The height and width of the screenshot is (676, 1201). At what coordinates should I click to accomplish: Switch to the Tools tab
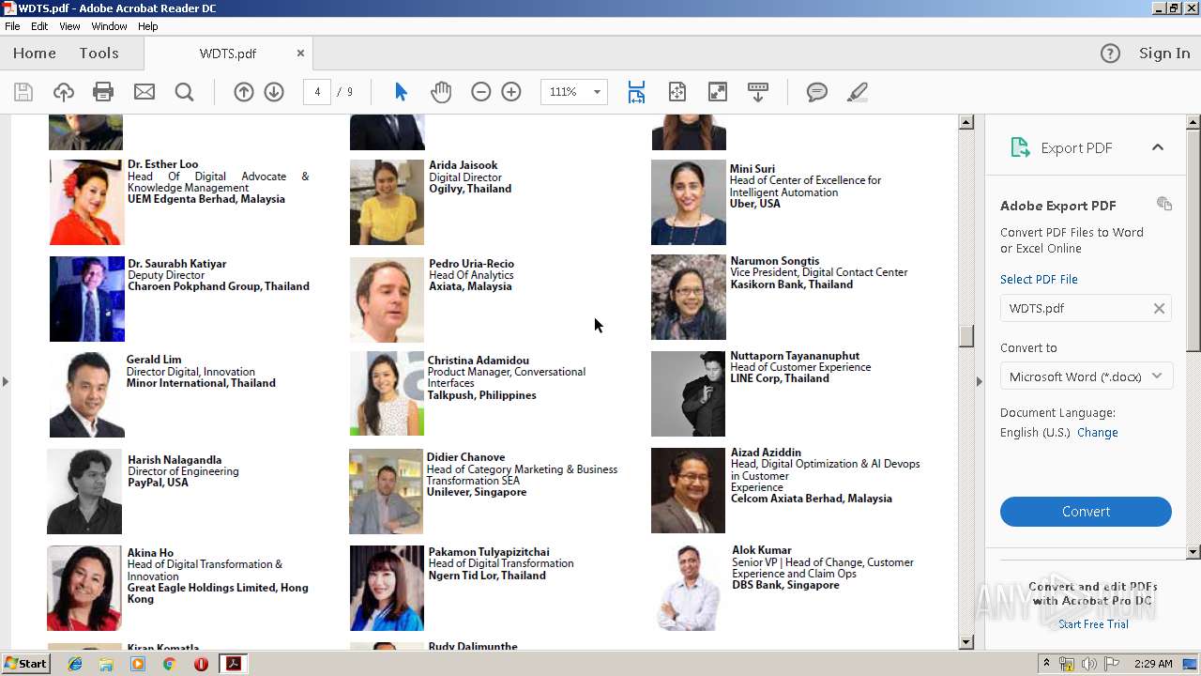(99, 54)
